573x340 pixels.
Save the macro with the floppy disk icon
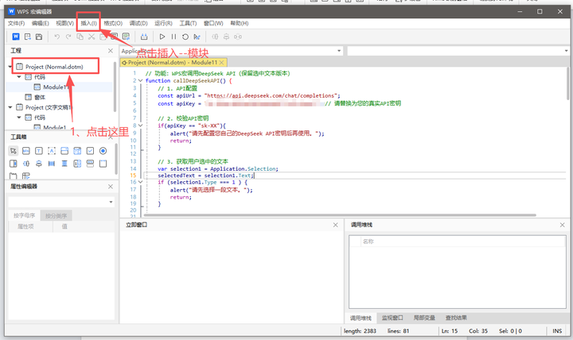point(39,37)
